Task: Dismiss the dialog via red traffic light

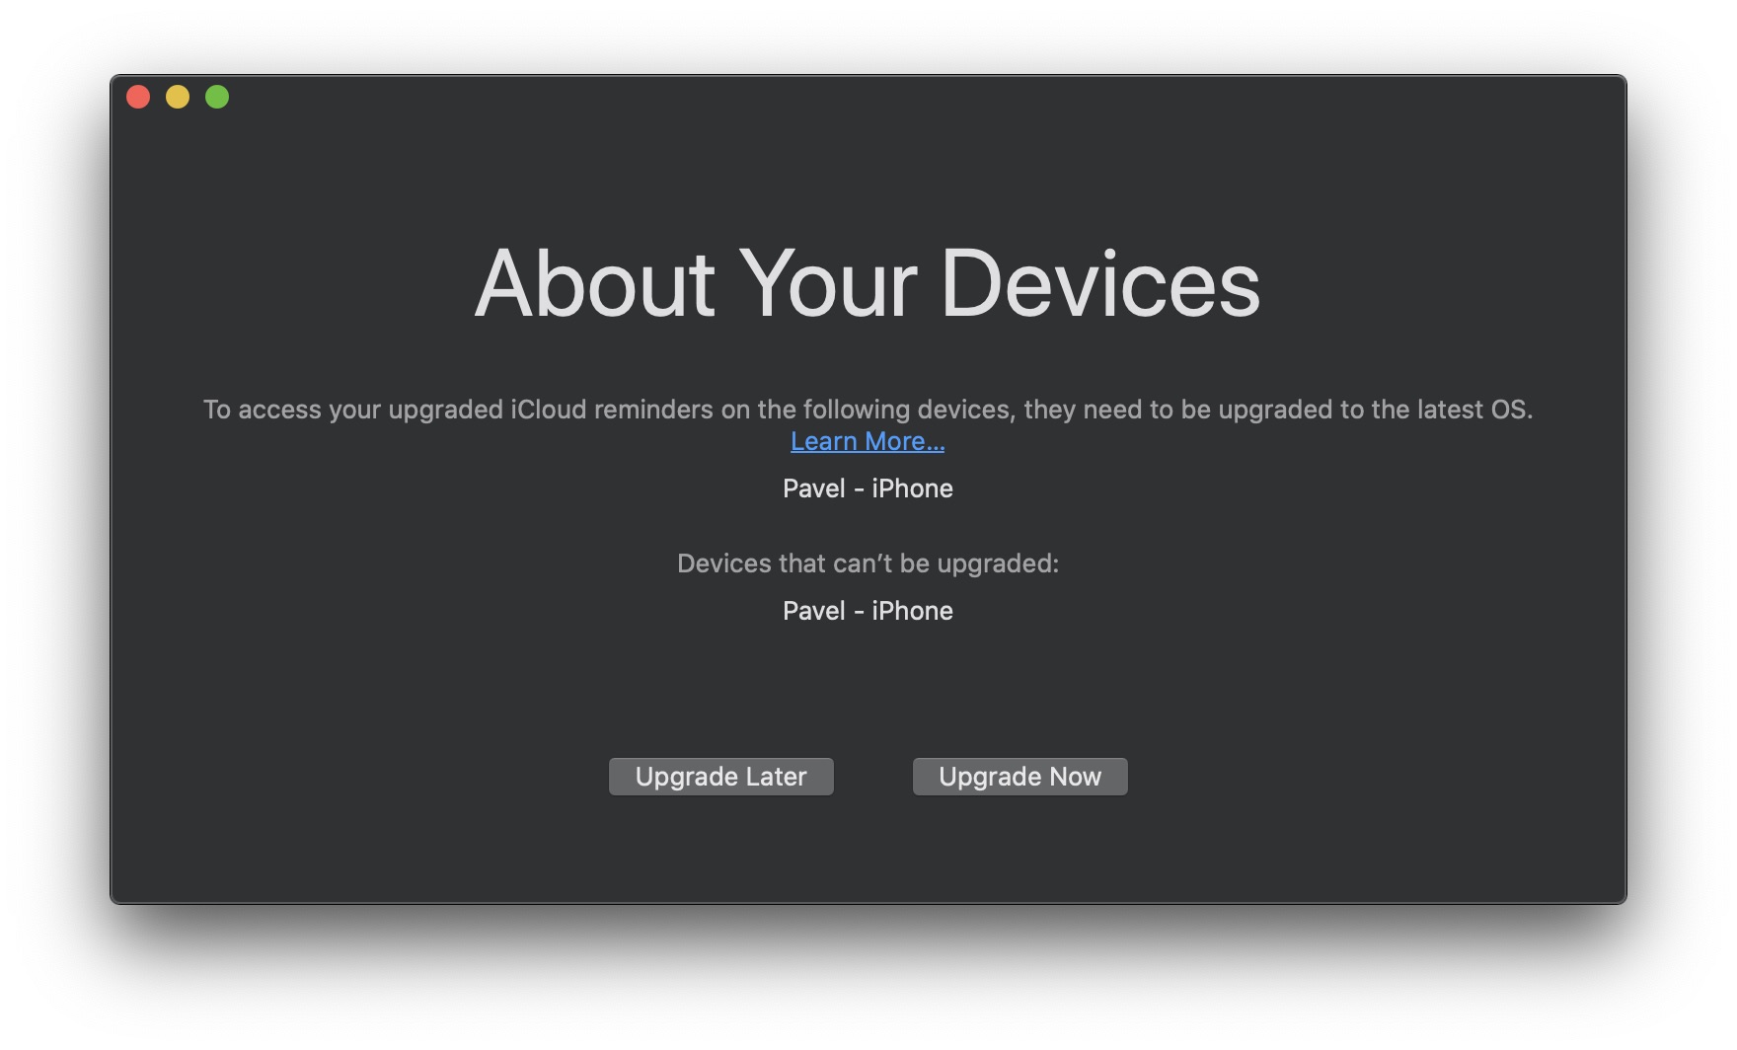Action: (x=138, y=97)
